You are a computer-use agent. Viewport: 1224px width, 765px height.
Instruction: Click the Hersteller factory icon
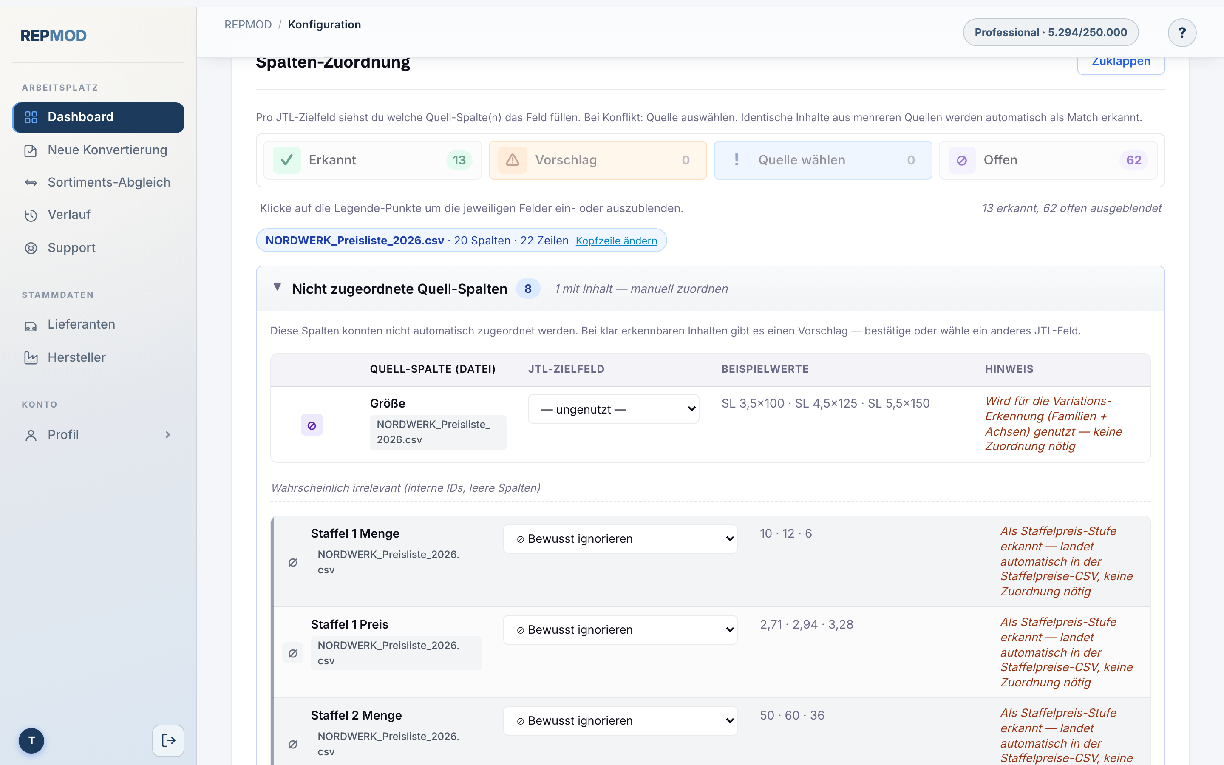coord(31,358)
